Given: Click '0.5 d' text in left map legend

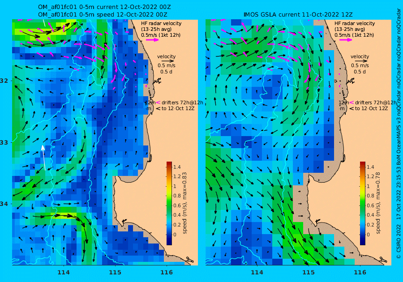Looking at the screenshot, I should (166, 72).
